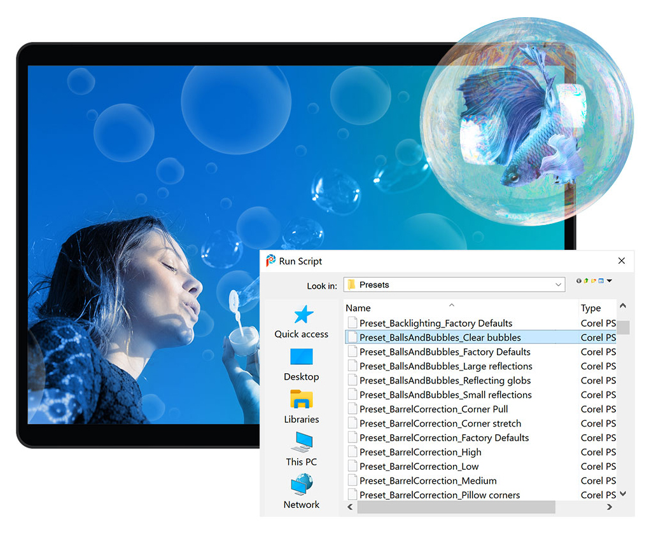This screenshot has height=541, width=656.
Task: Sort files by the Name column
Action: 461,308
